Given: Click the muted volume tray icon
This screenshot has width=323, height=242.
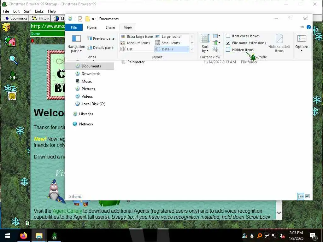Looking at the screenshot, I should click(x=282, y=236).
